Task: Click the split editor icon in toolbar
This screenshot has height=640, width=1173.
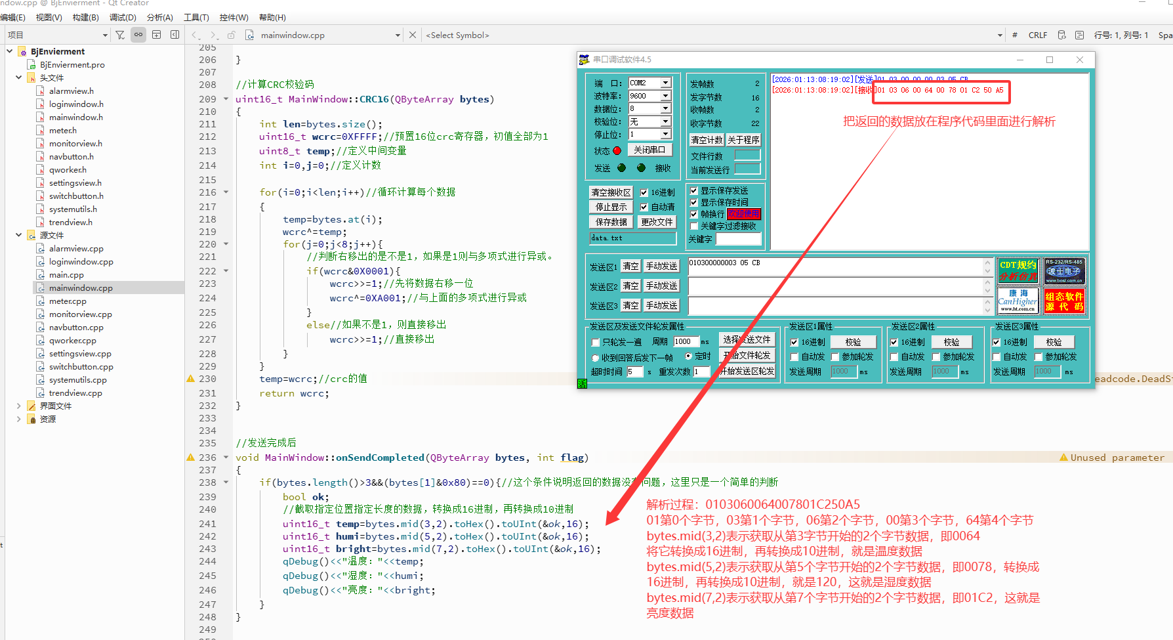Action: pos(1079,35)
